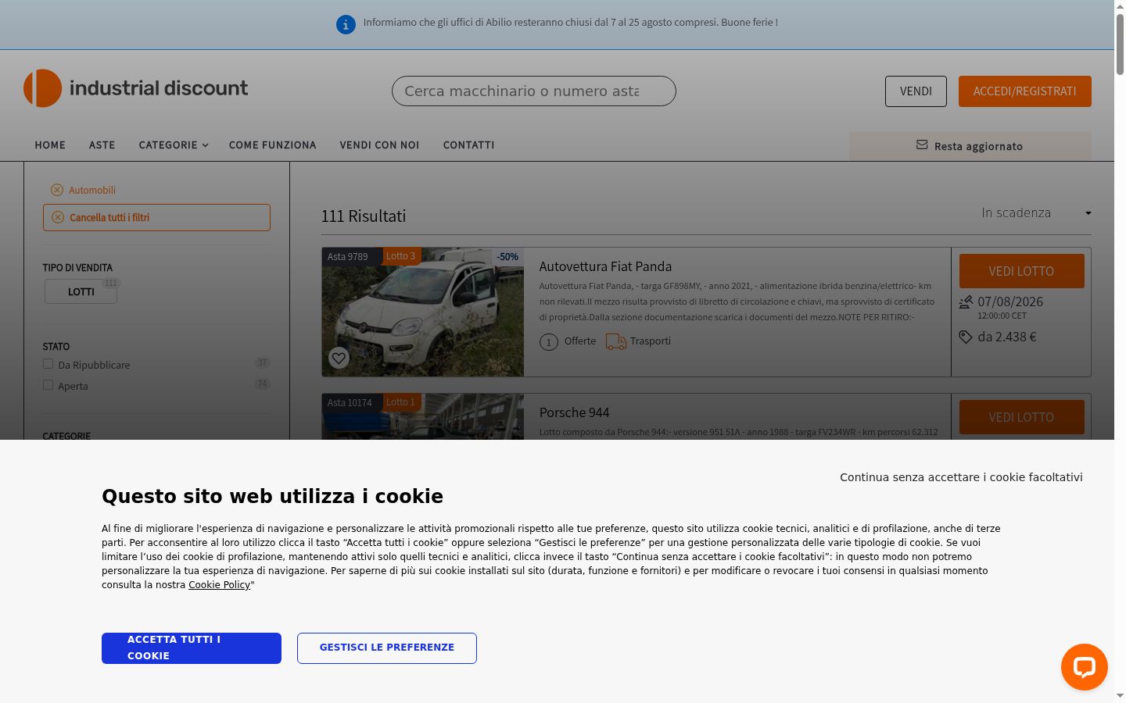Image resolution: width=1126 pixels, height=703 pixels.
Task: Click the Trasporti label text
Action: [x=651, y=341]
